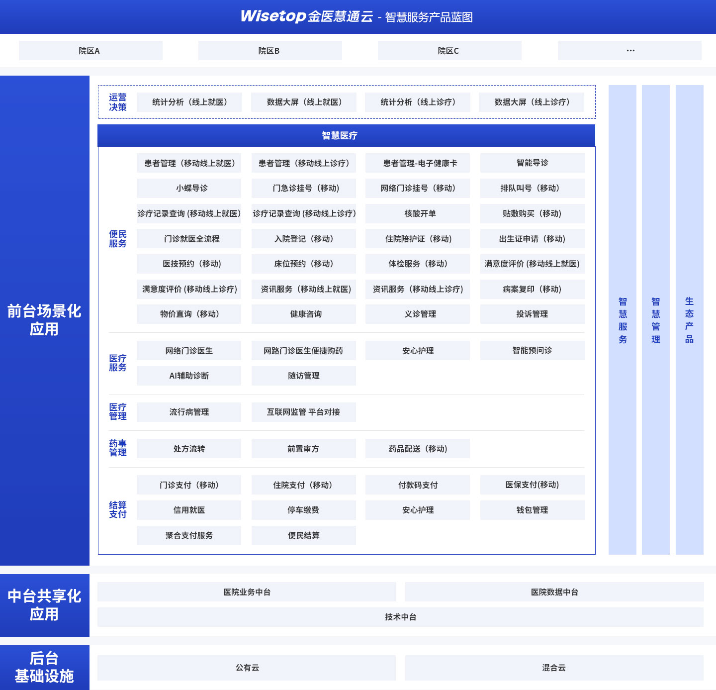Click the 前置审方 box
The height and width of the screenshot is (690, 716).
pos(304,449)
